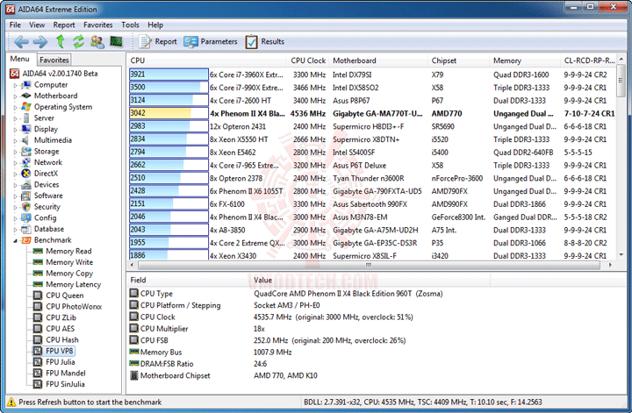Select the highlighted 3042 score bar
Screen dimensions: 632x413
[169, 113]
